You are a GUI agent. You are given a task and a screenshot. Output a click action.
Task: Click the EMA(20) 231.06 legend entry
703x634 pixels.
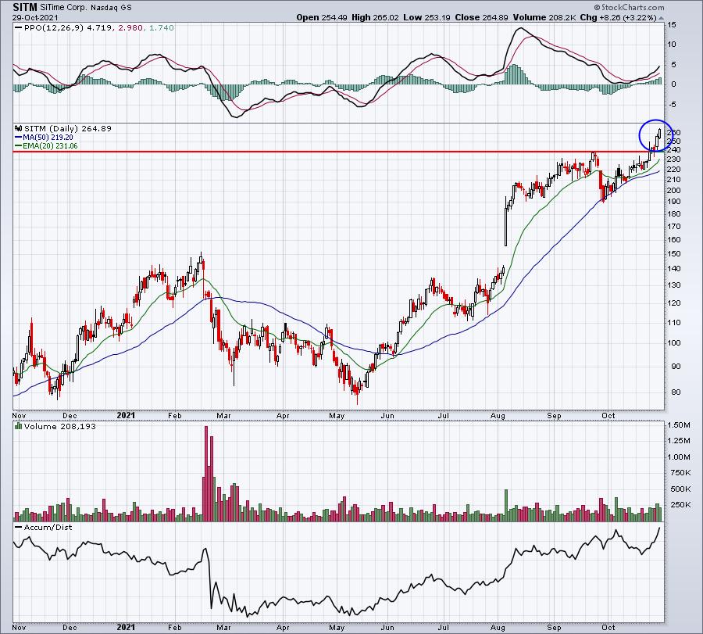pyautogui.click(x=50, y=146)
